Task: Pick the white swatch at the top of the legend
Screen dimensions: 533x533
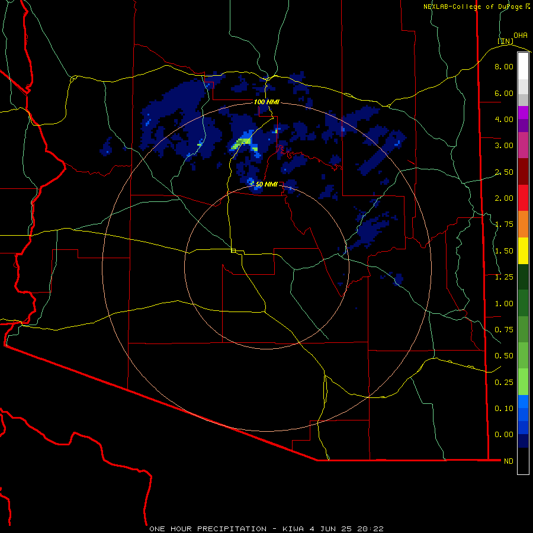Action: click(x=523, y=66)
